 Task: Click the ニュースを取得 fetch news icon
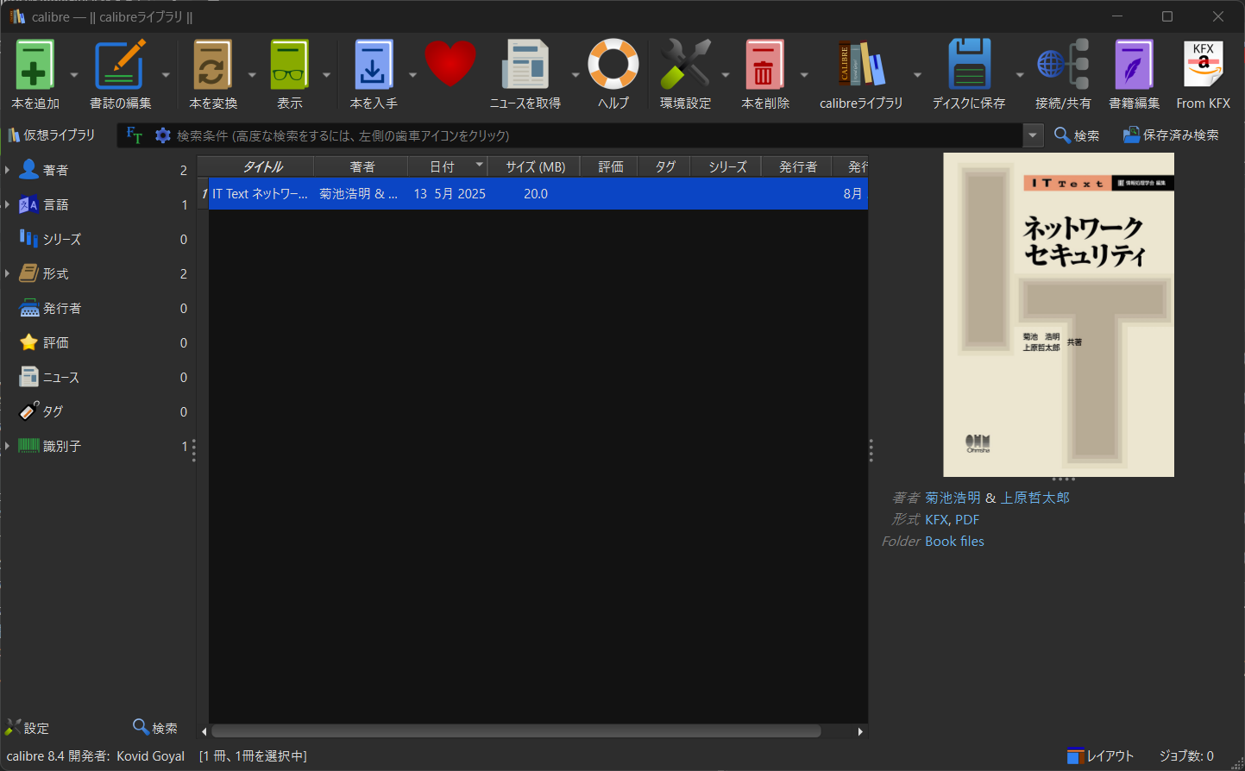pyautogui.click(x=525, y=65)
